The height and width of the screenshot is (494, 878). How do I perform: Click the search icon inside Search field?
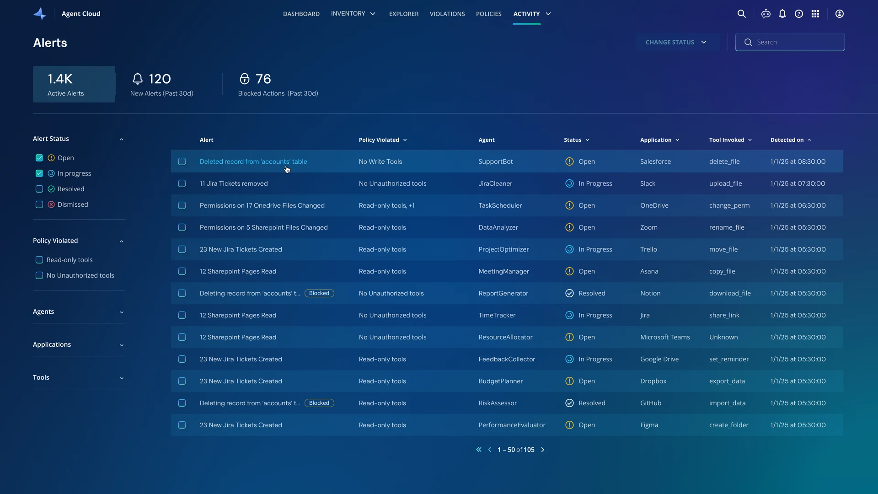pyautogui.click(x=748, y=42)
